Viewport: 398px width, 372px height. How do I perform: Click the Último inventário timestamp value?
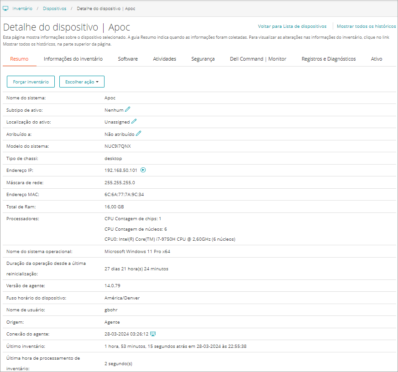coord(175,346)
